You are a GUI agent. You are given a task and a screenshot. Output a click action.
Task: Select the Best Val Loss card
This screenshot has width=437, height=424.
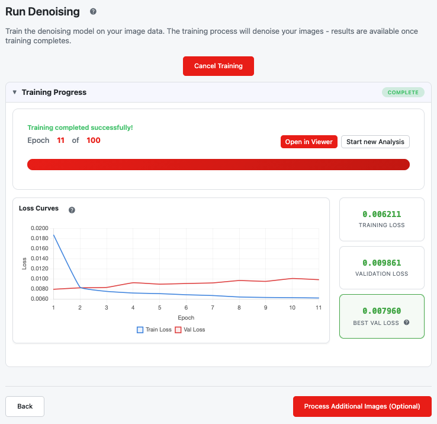point(382,316)
